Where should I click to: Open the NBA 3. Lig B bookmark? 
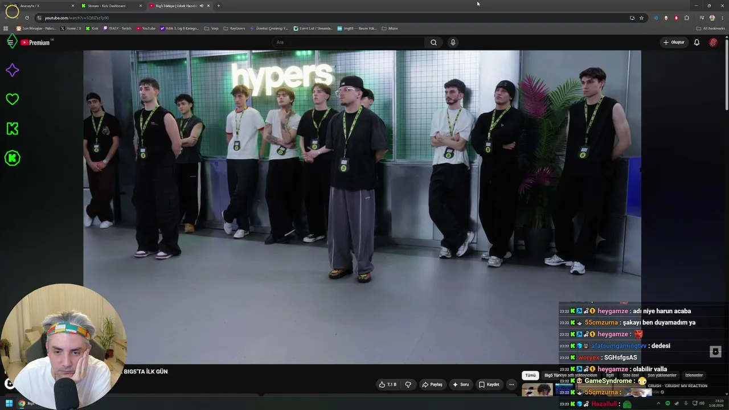coord(180,28)
